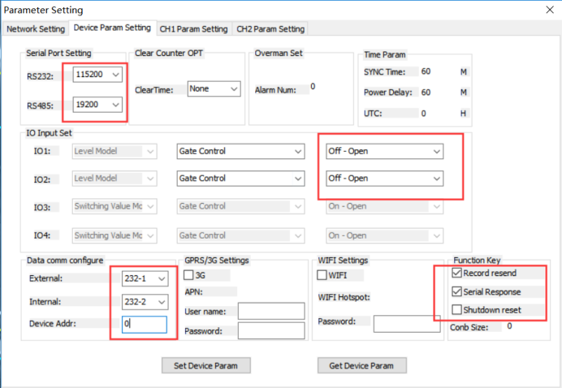562x388 pixels.
Task: Open IO1 Gate Control function dropdown
Action: coord(240,151)
